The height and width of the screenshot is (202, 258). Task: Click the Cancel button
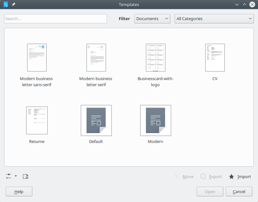[239, 191]
